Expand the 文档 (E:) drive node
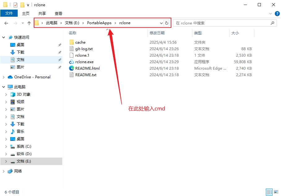The image size is (281, 196). pyautogui.click(x=6, y=161)
